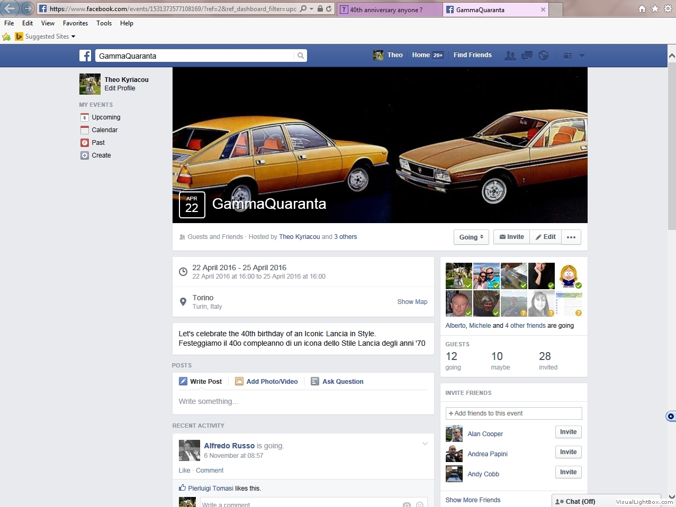Open the three-dots more options button
676x507 pixels.
[571, 237]
